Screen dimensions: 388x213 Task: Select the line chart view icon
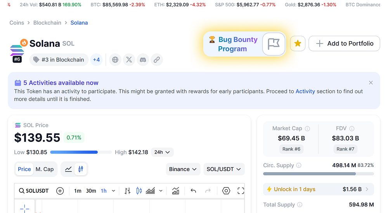point(68,169)
